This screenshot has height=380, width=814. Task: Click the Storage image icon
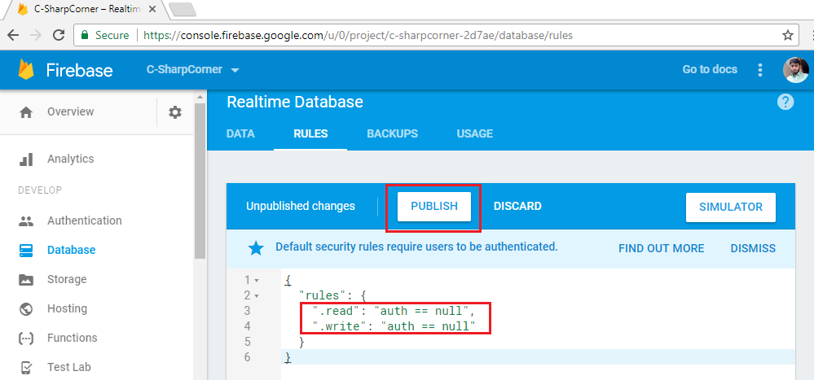click(26, 279)
